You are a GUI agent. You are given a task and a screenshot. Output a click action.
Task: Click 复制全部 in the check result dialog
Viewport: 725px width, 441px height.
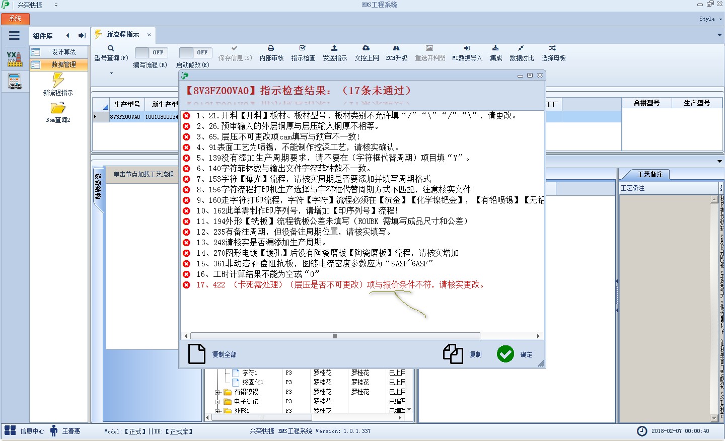[x=212, y=354]
